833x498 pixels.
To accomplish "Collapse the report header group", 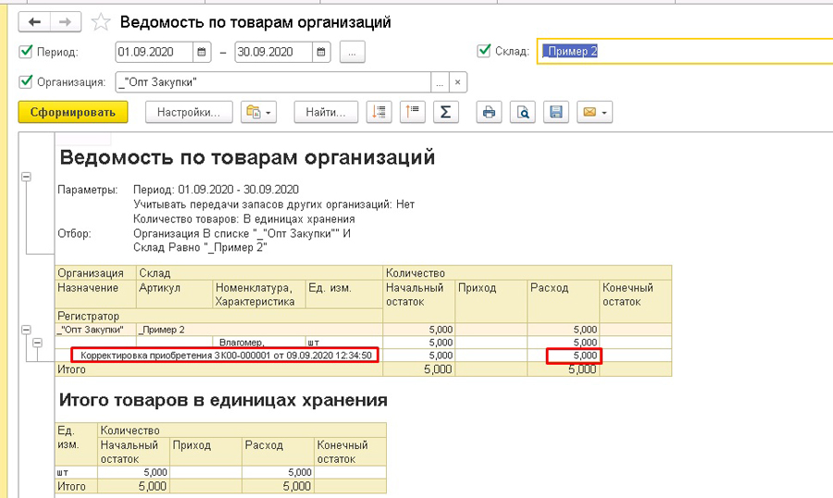I will [26, 177].
